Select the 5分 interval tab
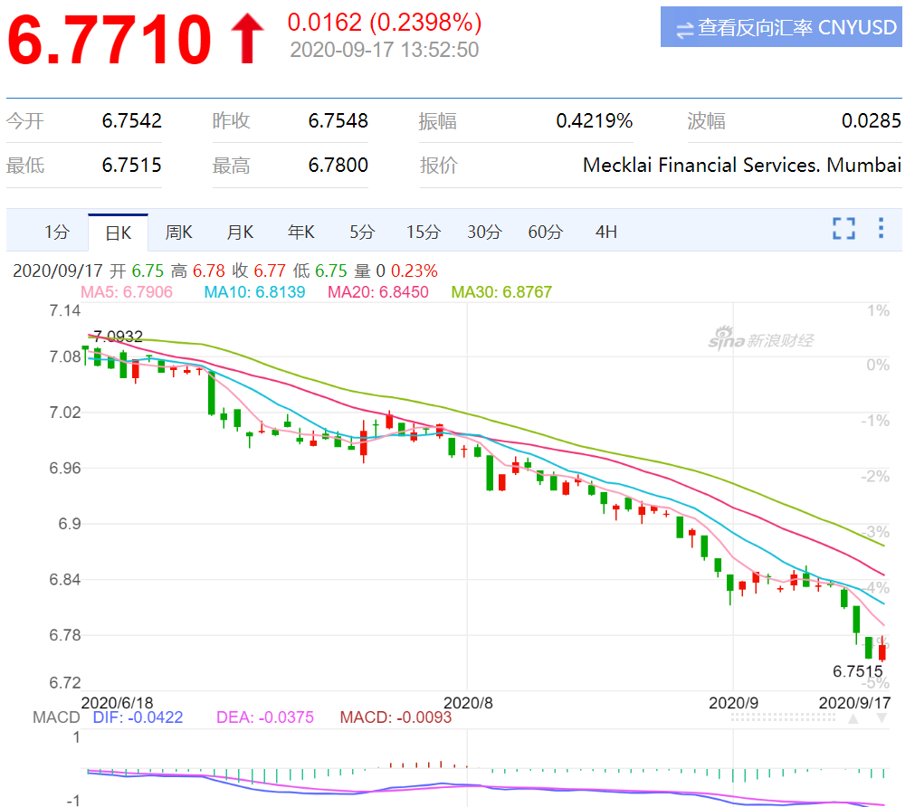 [362, 233]
